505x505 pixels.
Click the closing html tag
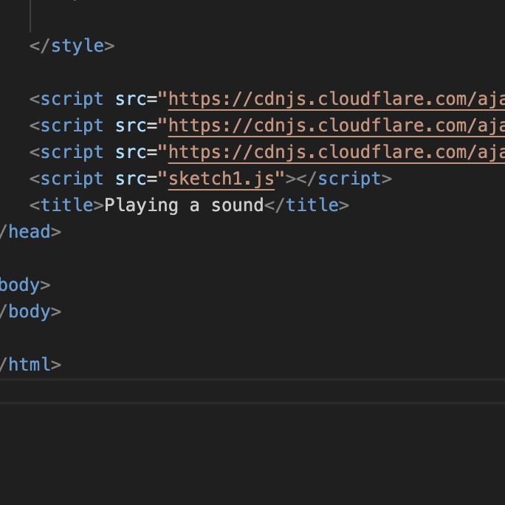pos(30,365)
